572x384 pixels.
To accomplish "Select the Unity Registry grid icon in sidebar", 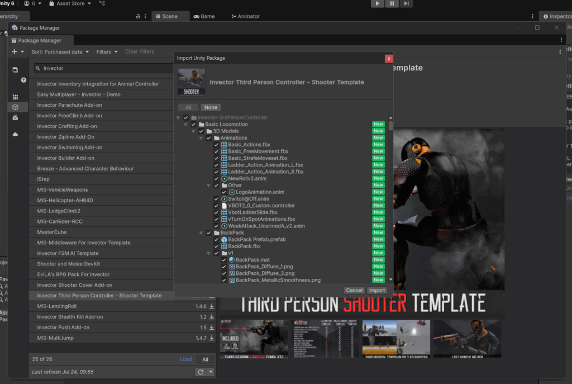I will pyautogui.click(x=16, y=97).
